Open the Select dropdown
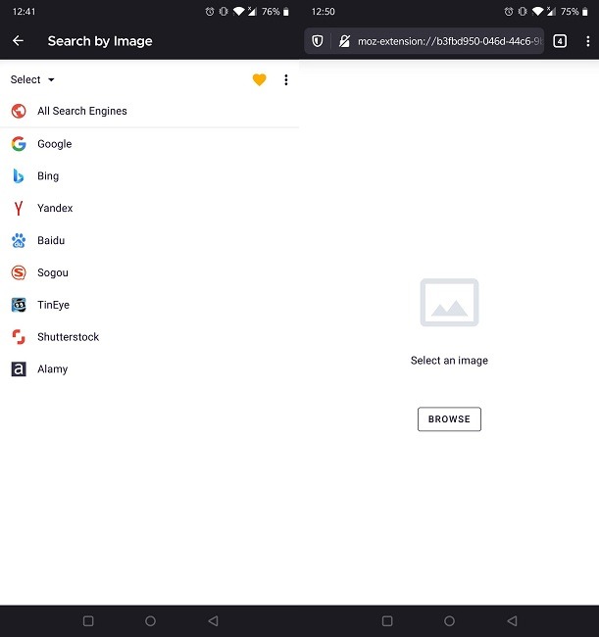 (x=32, y=79)
